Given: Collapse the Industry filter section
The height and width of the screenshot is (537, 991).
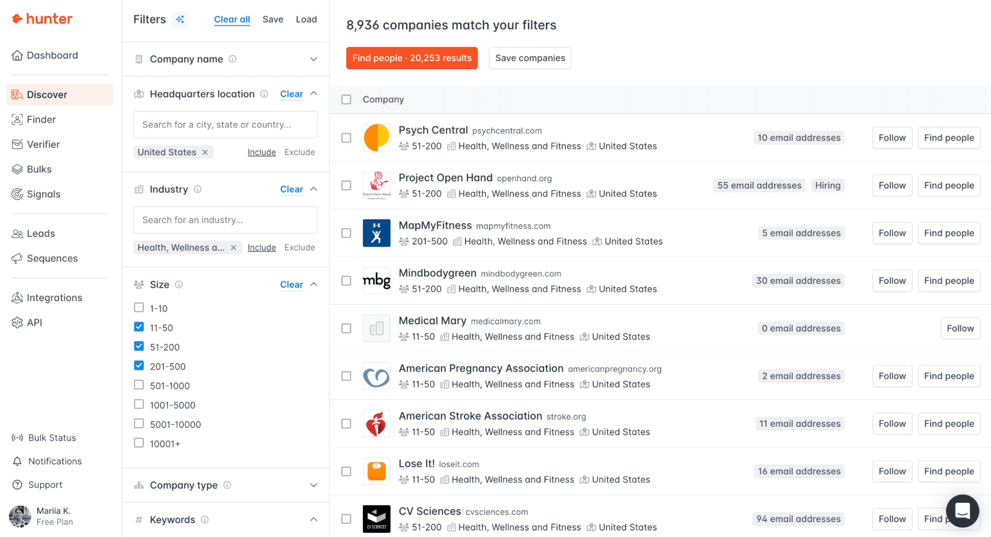Looking at the screenshot, I should click(313, 189).
